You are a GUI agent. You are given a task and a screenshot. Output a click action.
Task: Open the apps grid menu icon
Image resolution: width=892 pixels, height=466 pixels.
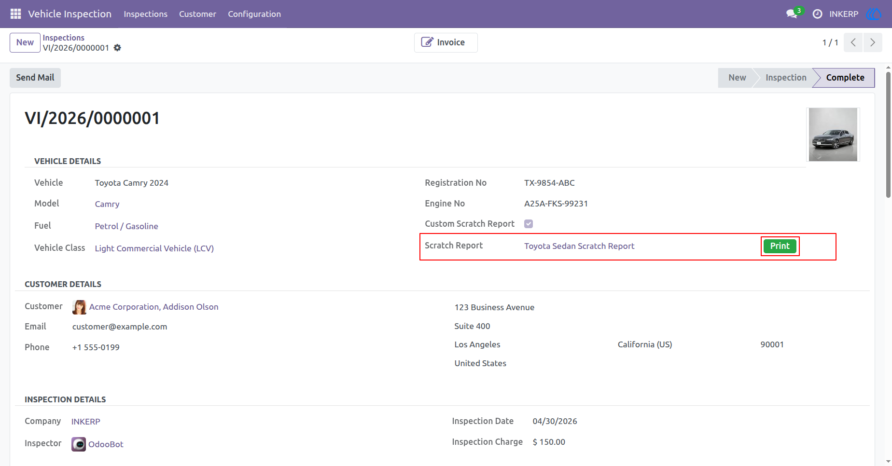[15, 14]
